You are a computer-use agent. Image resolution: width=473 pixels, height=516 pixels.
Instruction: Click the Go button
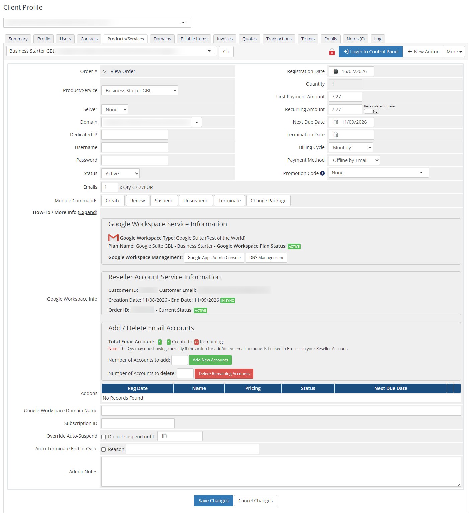(x=226, y=52)
